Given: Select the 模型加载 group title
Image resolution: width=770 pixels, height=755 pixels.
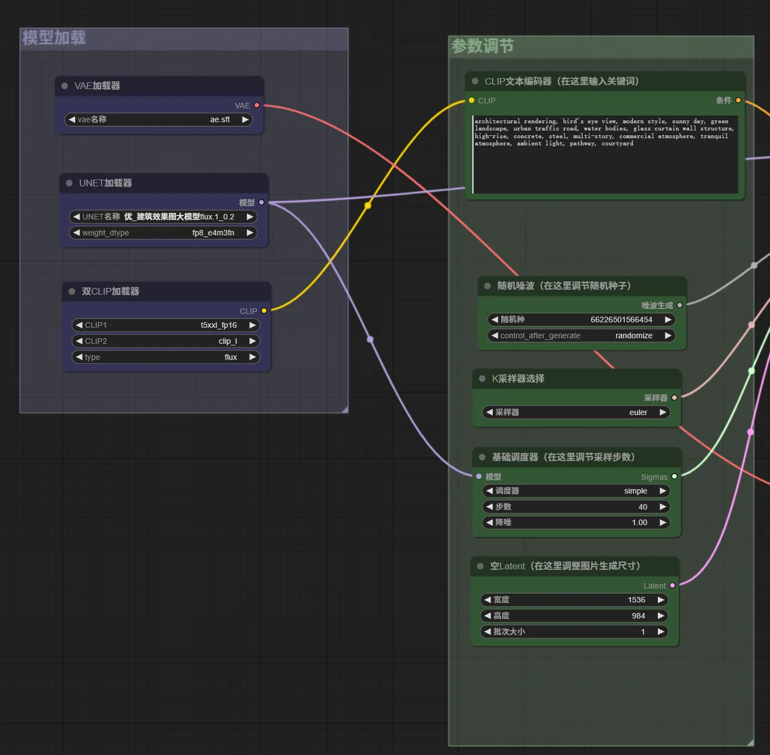Looking at the screenshot, I should coord(54,38).
